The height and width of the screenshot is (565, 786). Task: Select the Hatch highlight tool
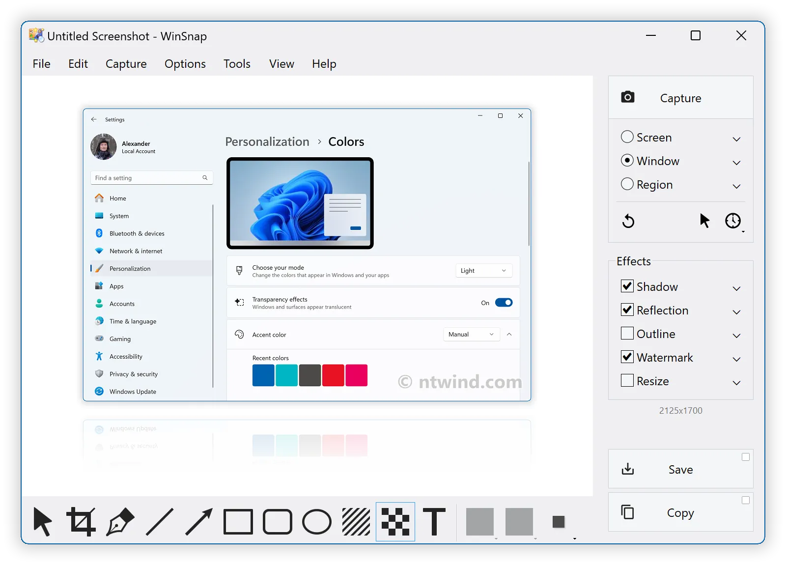pos(356,522)
